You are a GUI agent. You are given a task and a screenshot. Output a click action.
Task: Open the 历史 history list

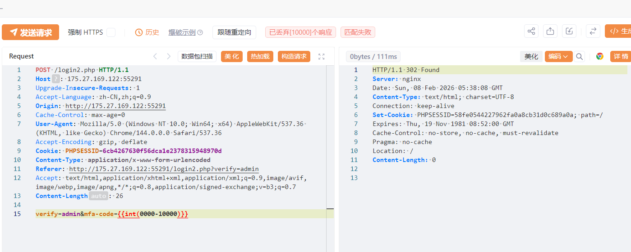click(x=147, y=32)
